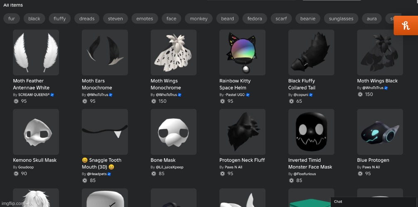This screenshot has height=207, width=418.
Task: Filter by the fur tag
Action: (12, 19)
